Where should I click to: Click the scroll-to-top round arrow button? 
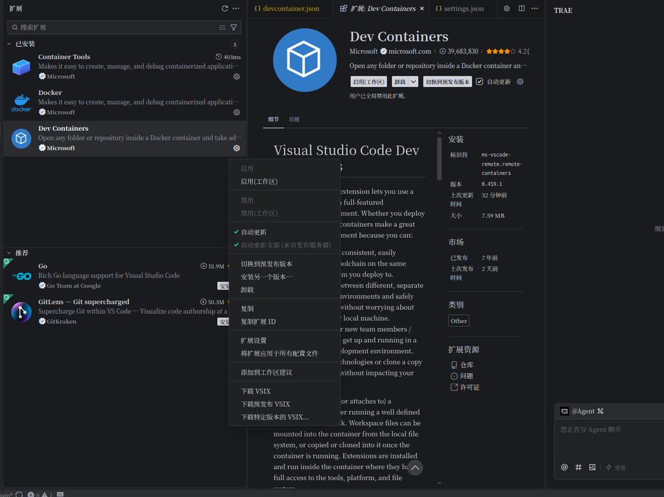[415, 467]
